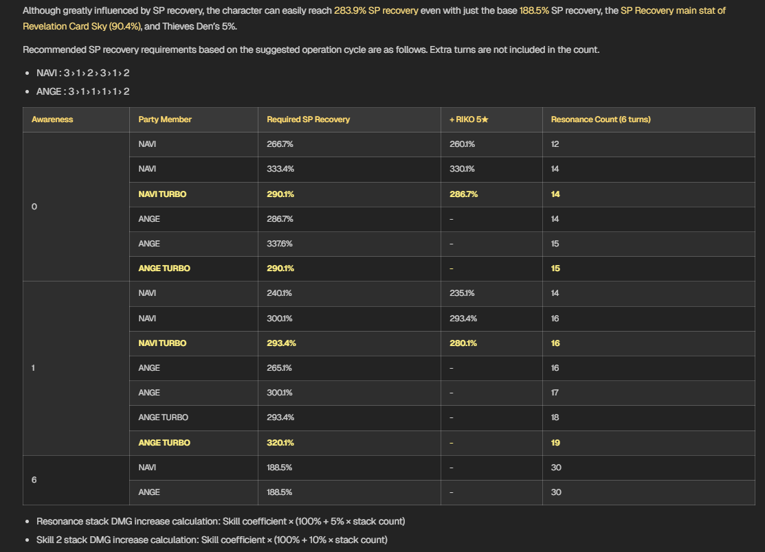Screen dimensions: 765x552
Task: Click the 290.1% value in ANGE TURBO row
Action: (x=280, y=268)
